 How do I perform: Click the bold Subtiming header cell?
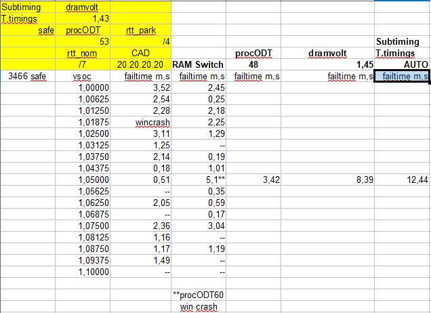(402, 41)
